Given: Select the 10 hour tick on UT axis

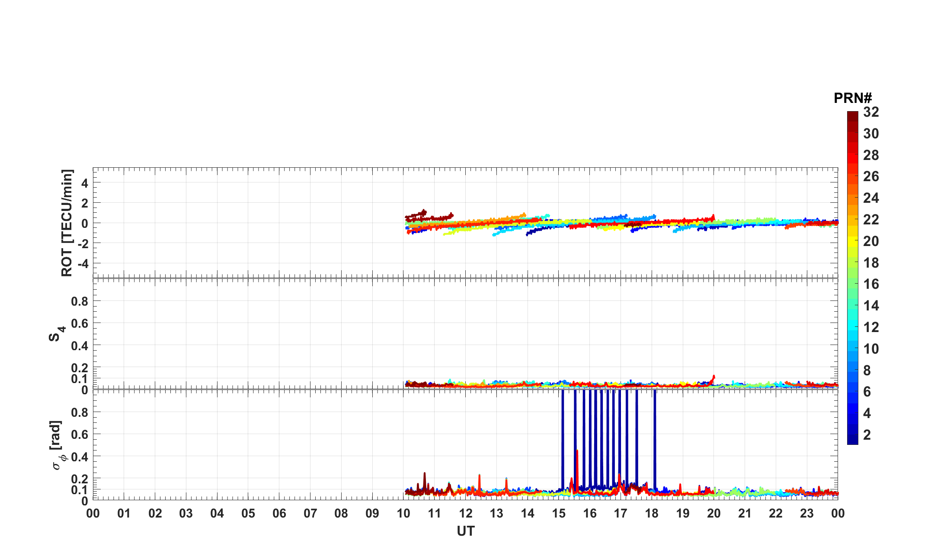Looking at the screenshot, I should 403,514.
